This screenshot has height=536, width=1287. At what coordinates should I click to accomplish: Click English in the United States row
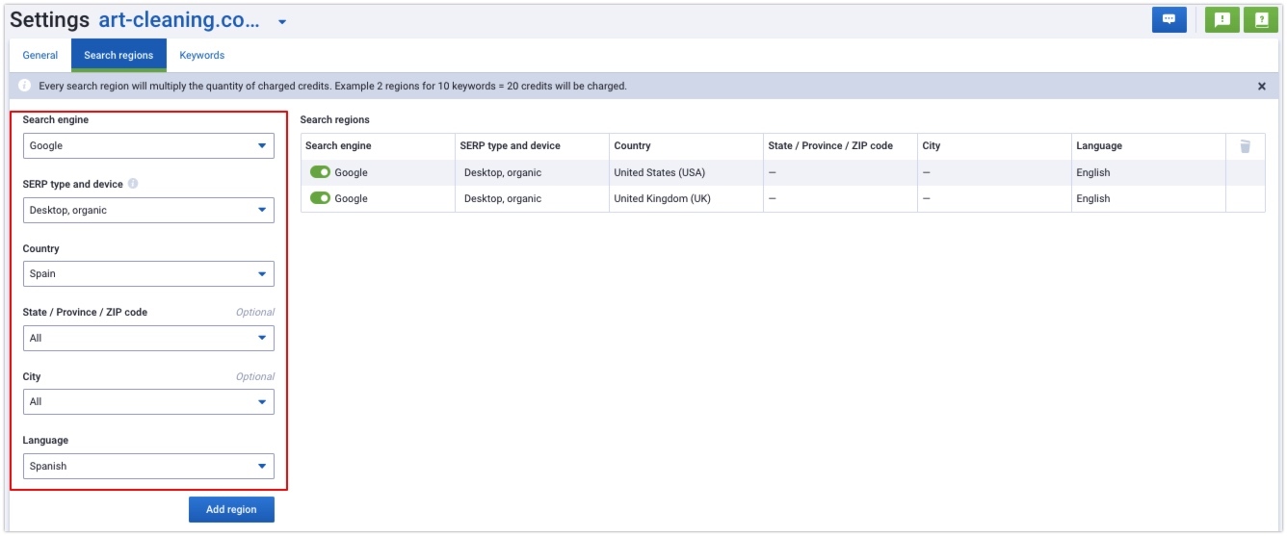point(1093,172)
